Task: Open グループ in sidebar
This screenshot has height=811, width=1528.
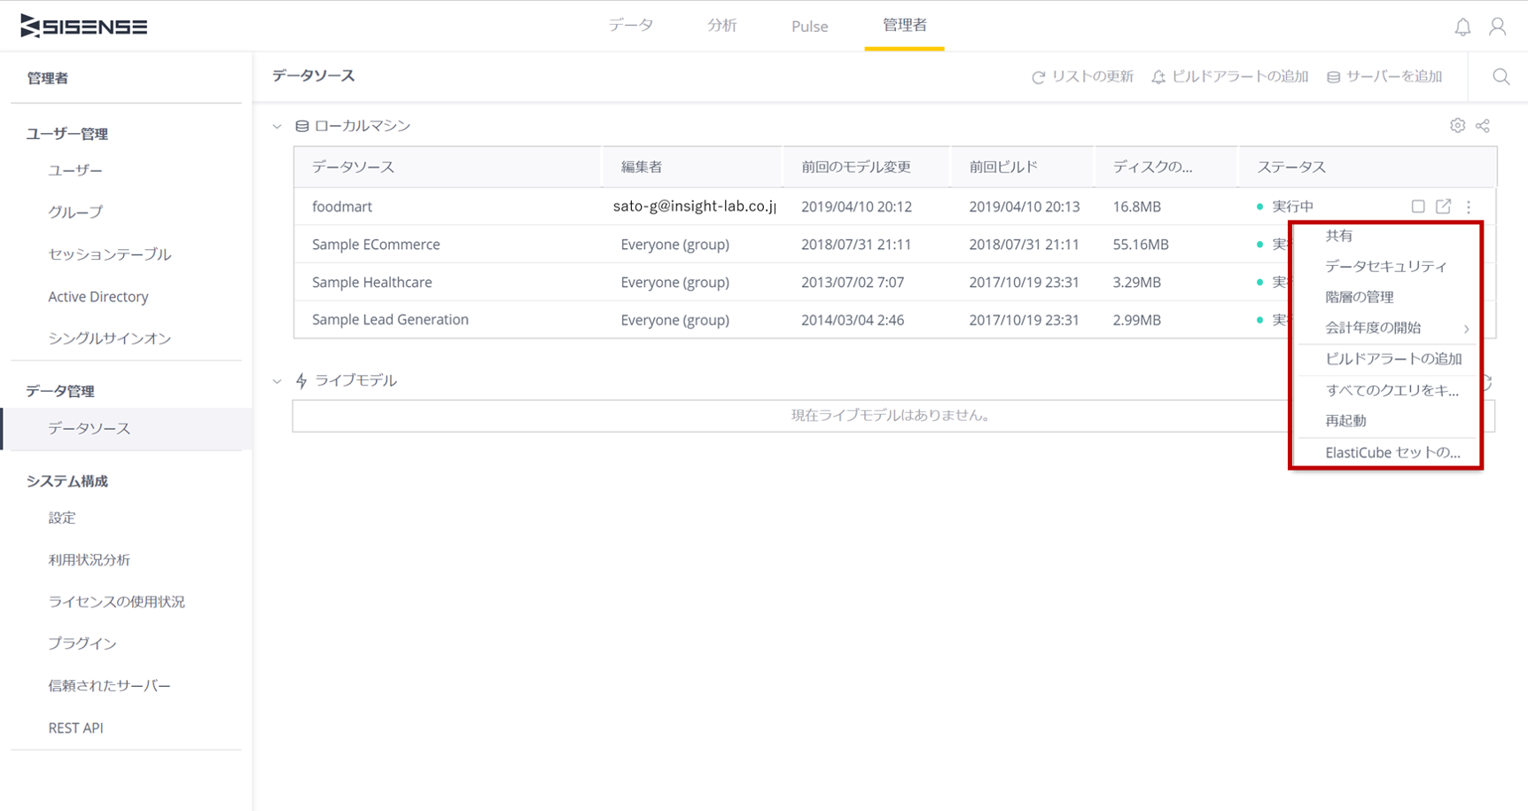Action: point(75,212)
